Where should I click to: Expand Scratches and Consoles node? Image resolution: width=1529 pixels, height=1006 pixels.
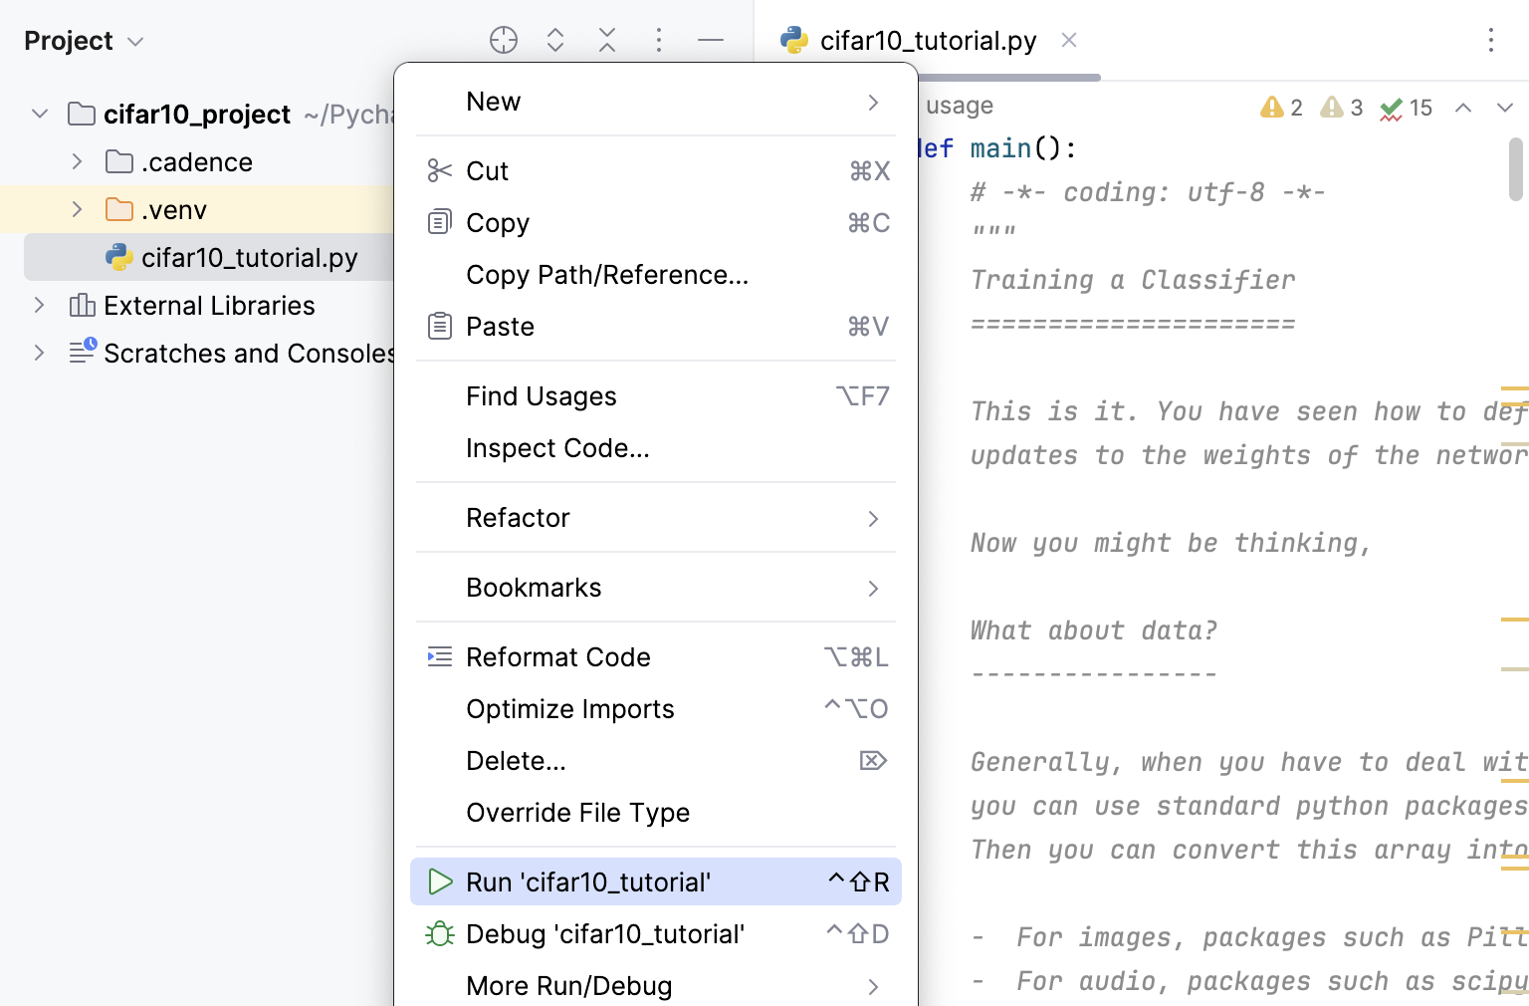click(40, 353)
